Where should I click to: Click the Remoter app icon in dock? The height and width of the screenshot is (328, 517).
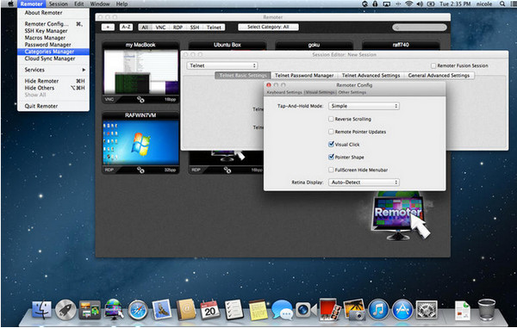point(114,310)
